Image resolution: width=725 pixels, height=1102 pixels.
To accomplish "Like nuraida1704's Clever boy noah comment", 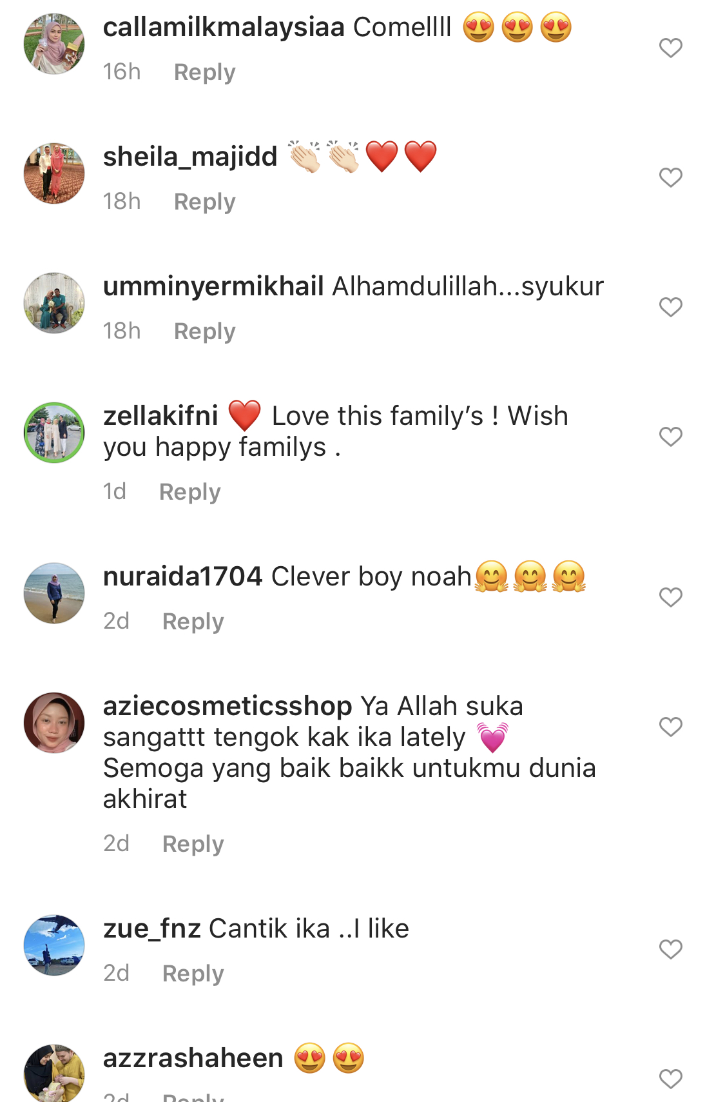I will tap(670, 597).
